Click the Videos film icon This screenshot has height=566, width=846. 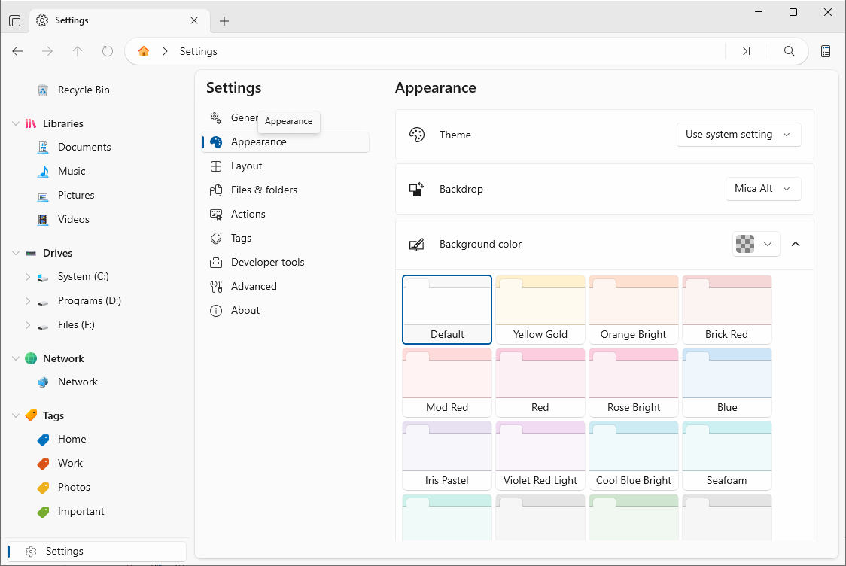pyautogui.click(x=43, y=220)
